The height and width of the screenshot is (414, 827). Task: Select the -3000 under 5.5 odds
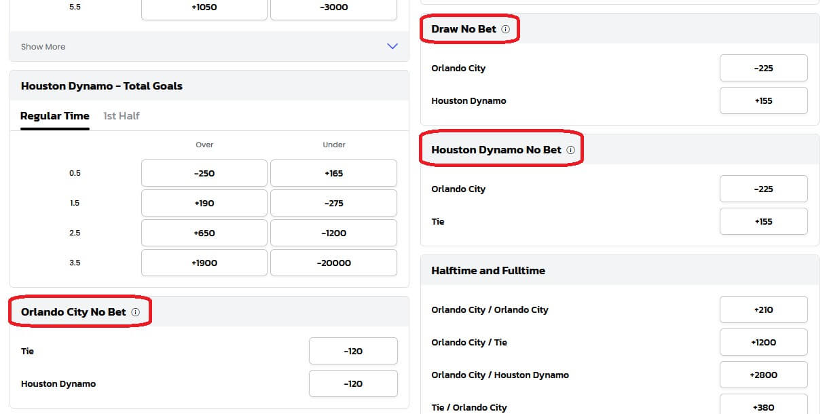click(x=333, y=7)
